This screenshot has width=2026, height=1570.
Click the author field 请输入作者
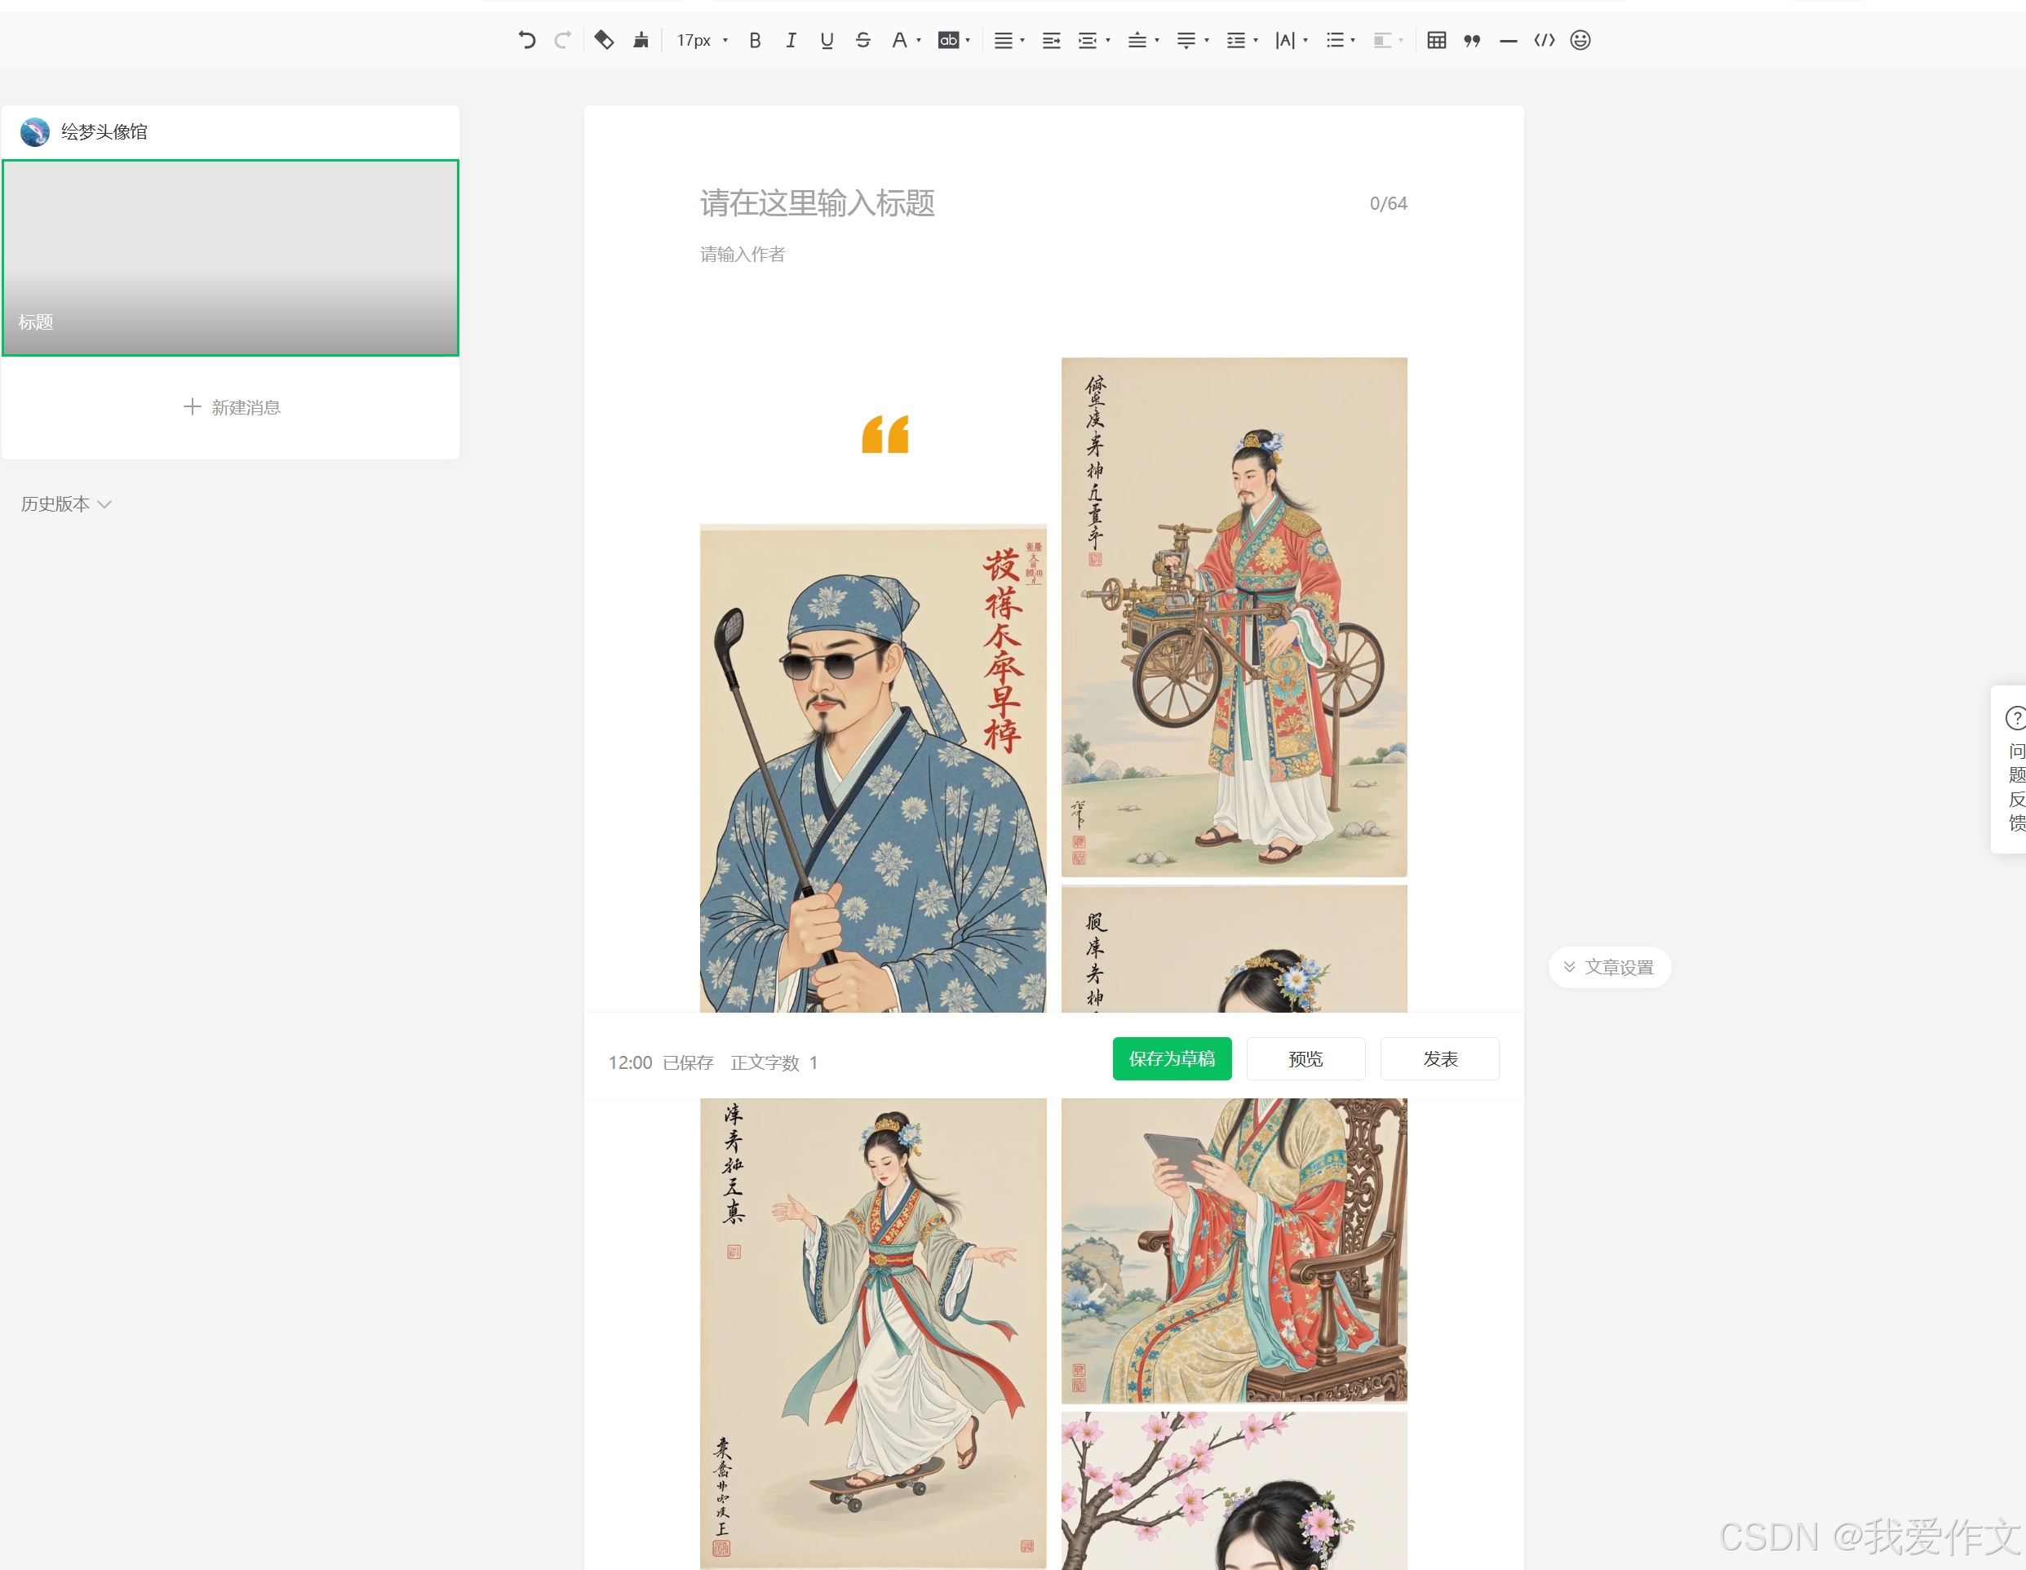(743, 255)
